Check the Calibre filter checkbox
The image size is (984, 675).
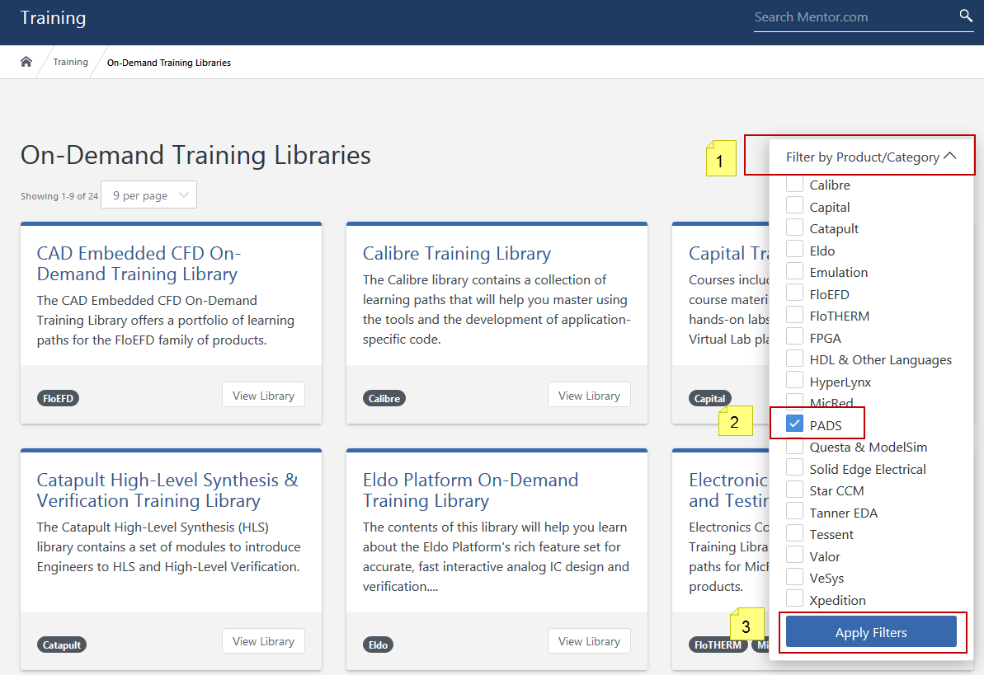tap(794, 184)
